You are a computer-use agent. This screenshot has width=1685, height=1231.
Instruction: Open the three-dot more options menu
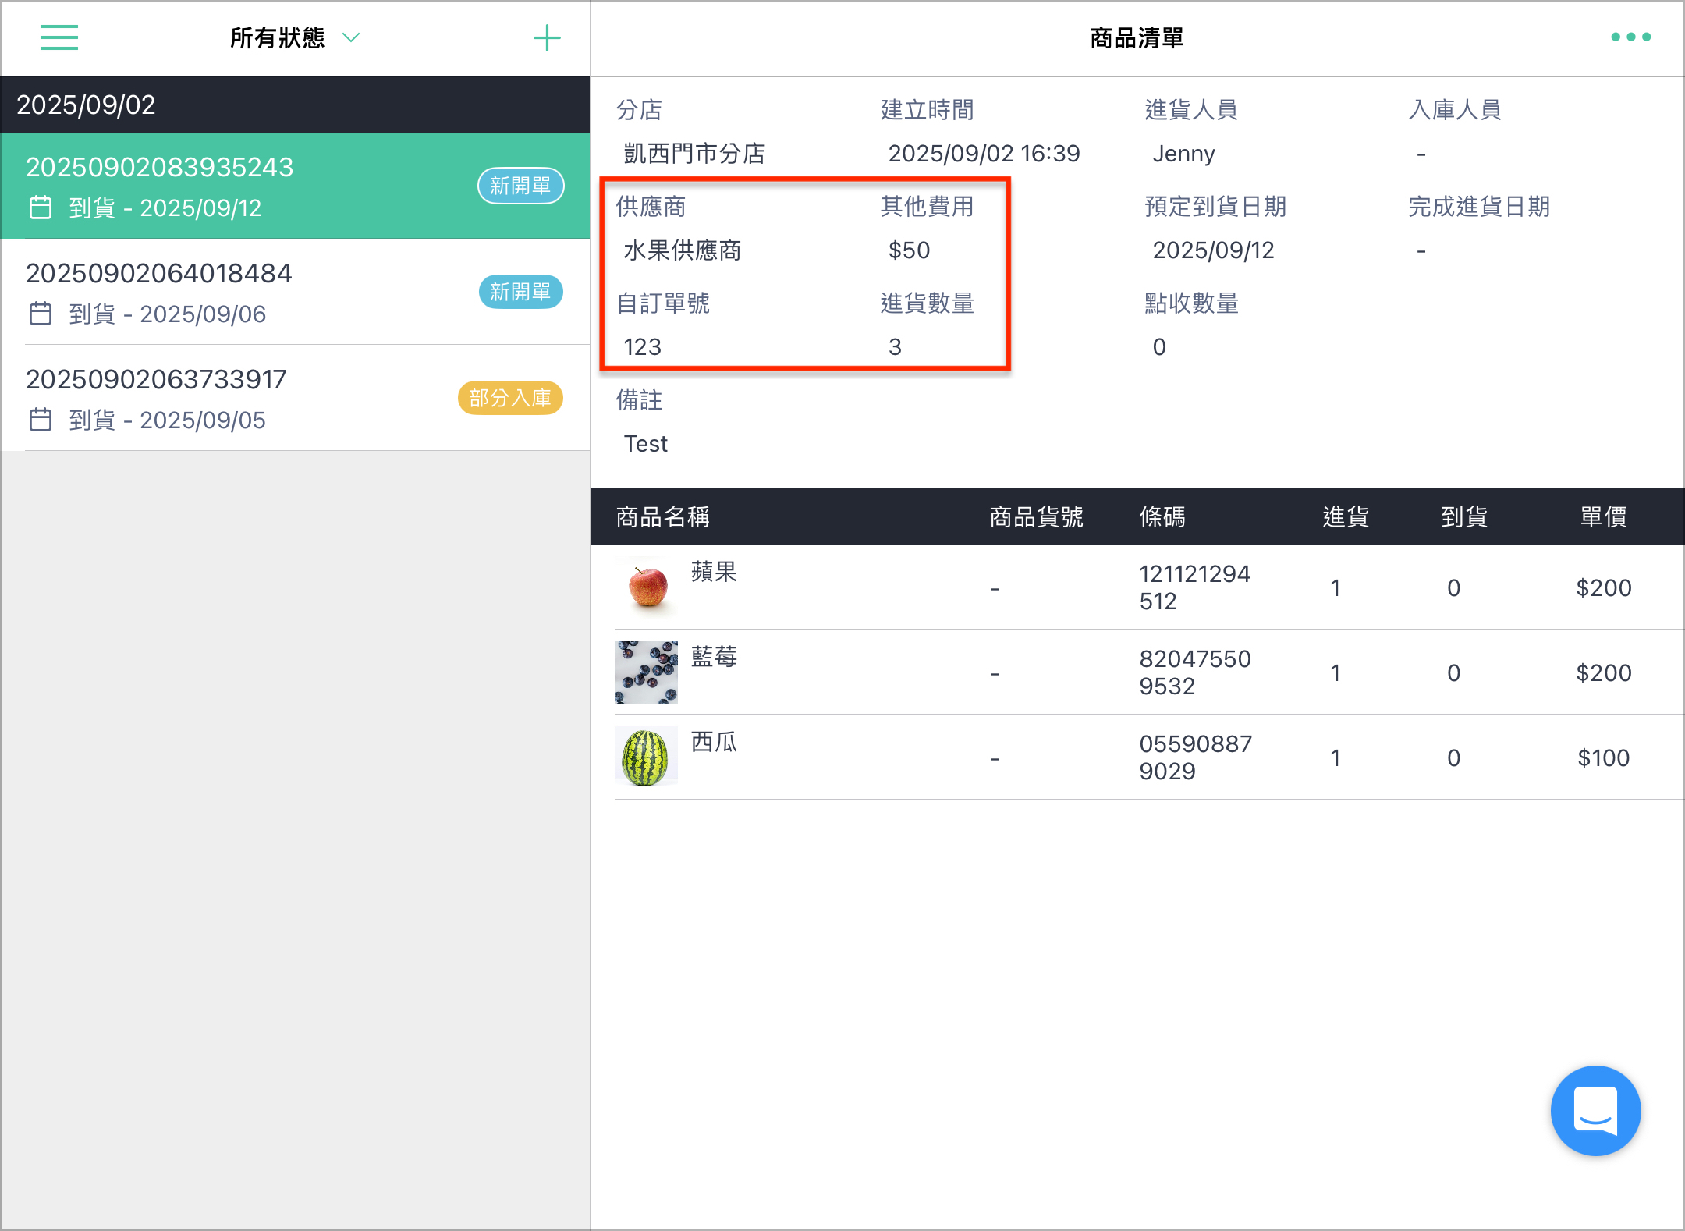click(1630, 37)
